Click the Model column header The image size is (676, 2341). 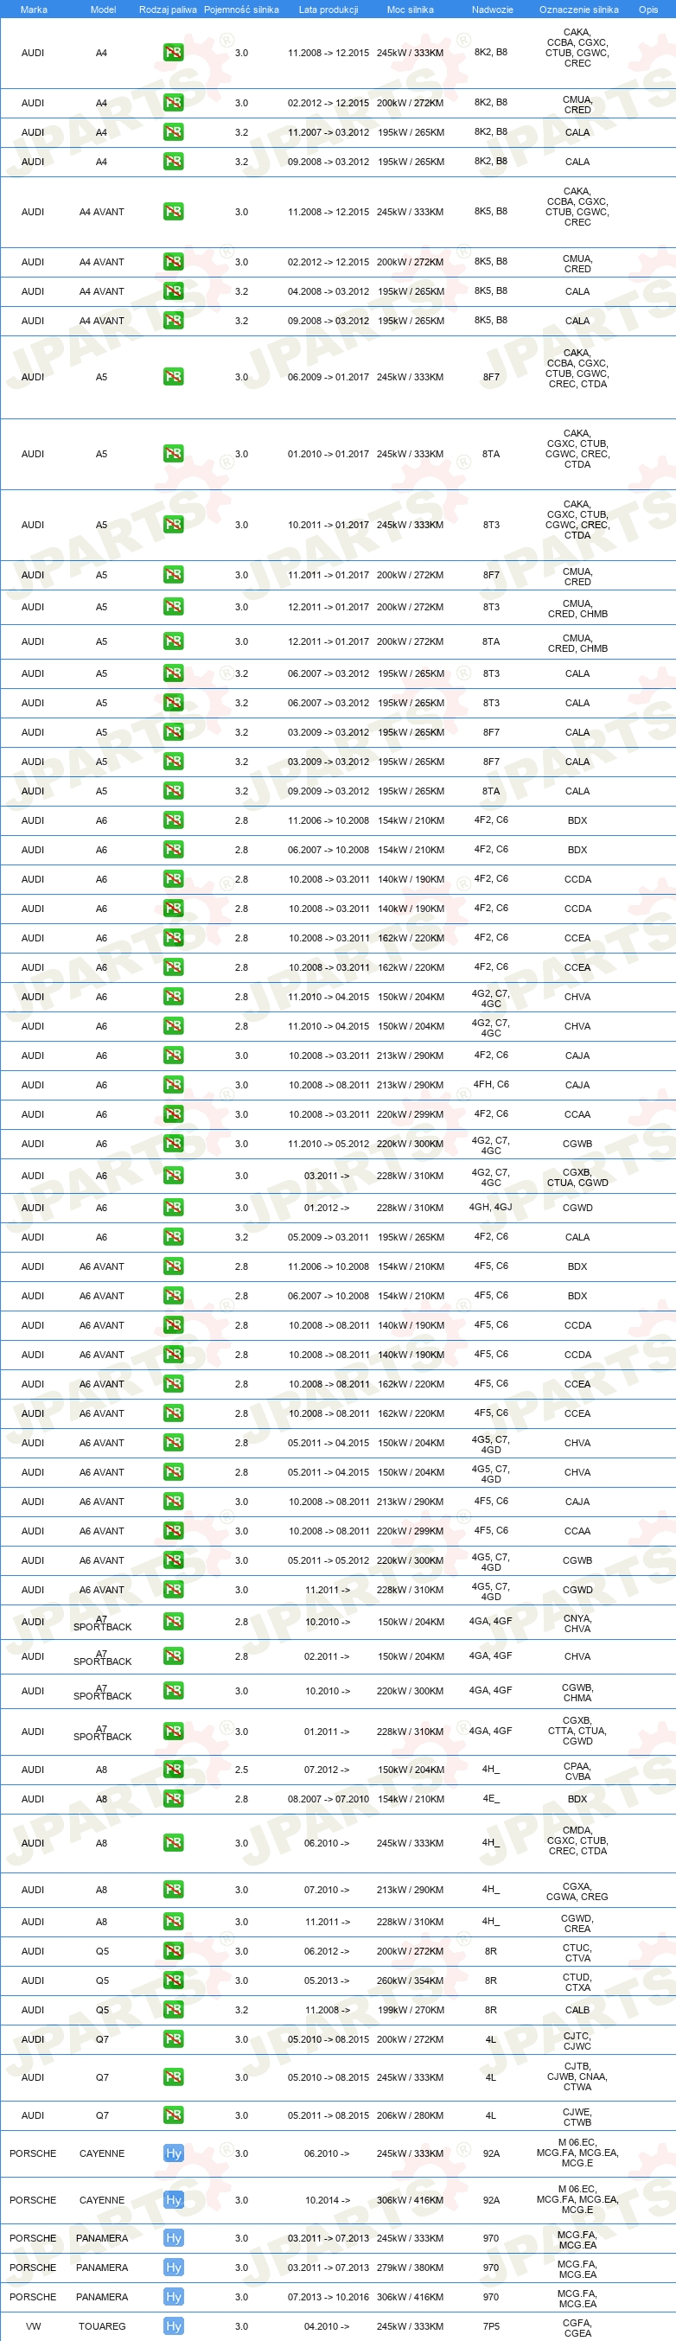pos(103,10)
